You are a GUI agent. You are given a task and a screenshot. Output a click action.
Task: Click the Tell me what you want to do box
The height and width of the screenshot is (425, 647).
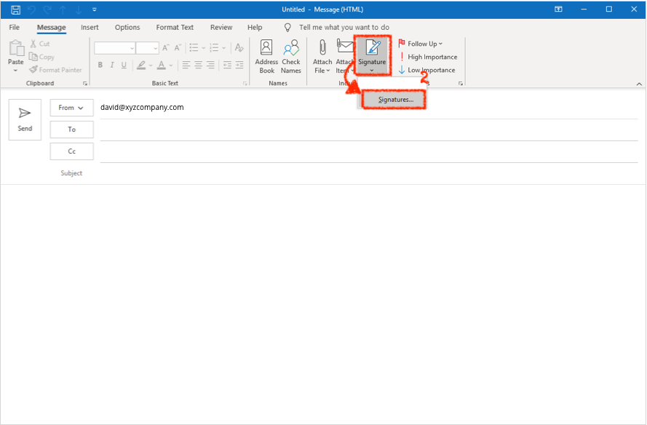[x=344, y=28]
